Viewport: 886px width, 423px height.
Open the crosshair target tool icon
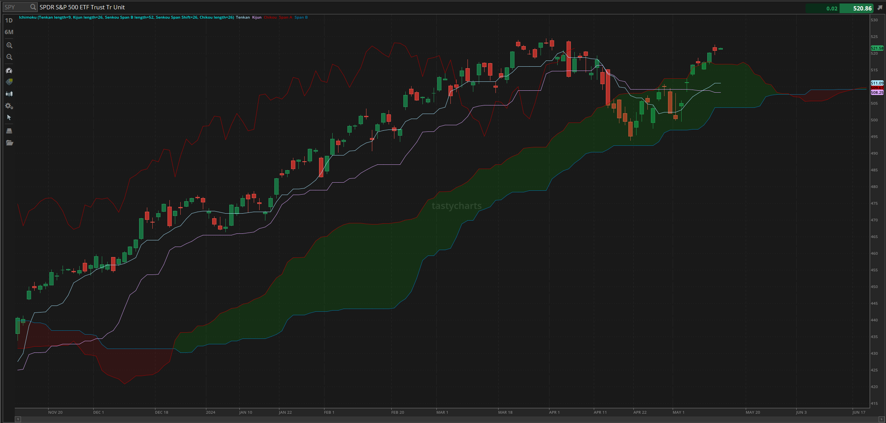click(9, 82)
